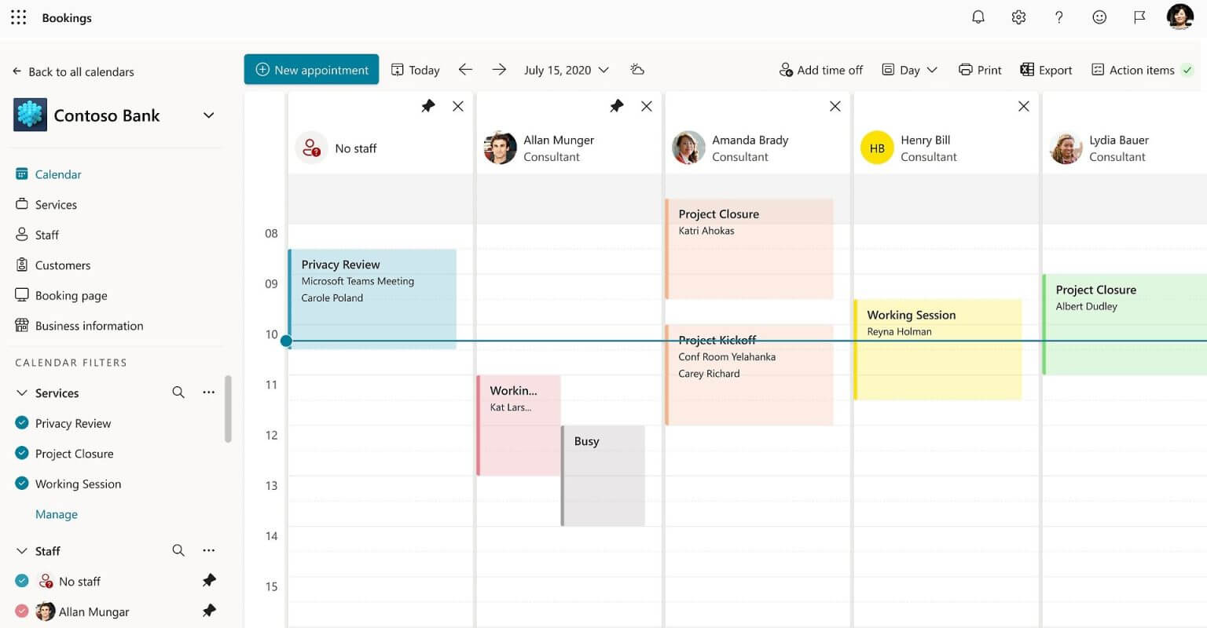The image size is (1207, 628).
Task: Open Manage under Services filters
Action: (x=56, y=514)
